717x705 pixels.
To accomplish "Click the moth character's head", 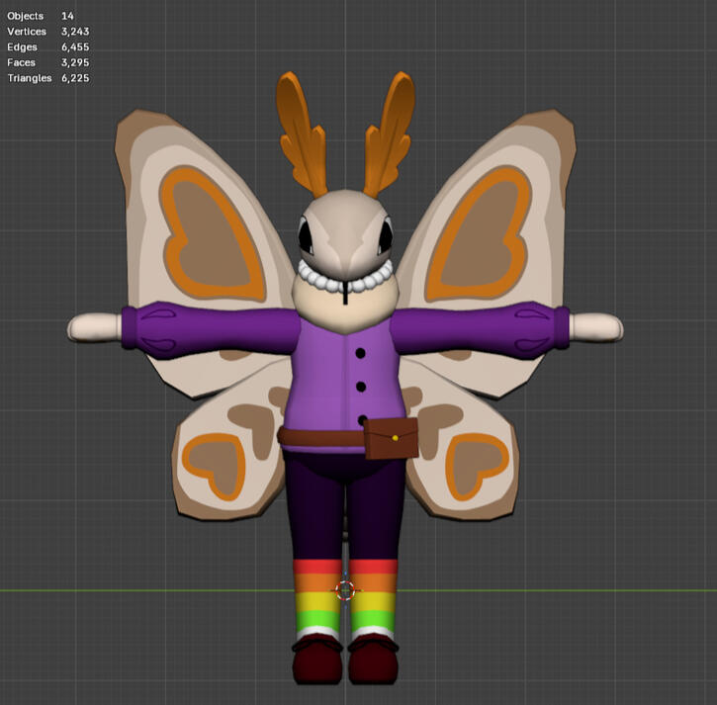I will click(x=346, y=233).
